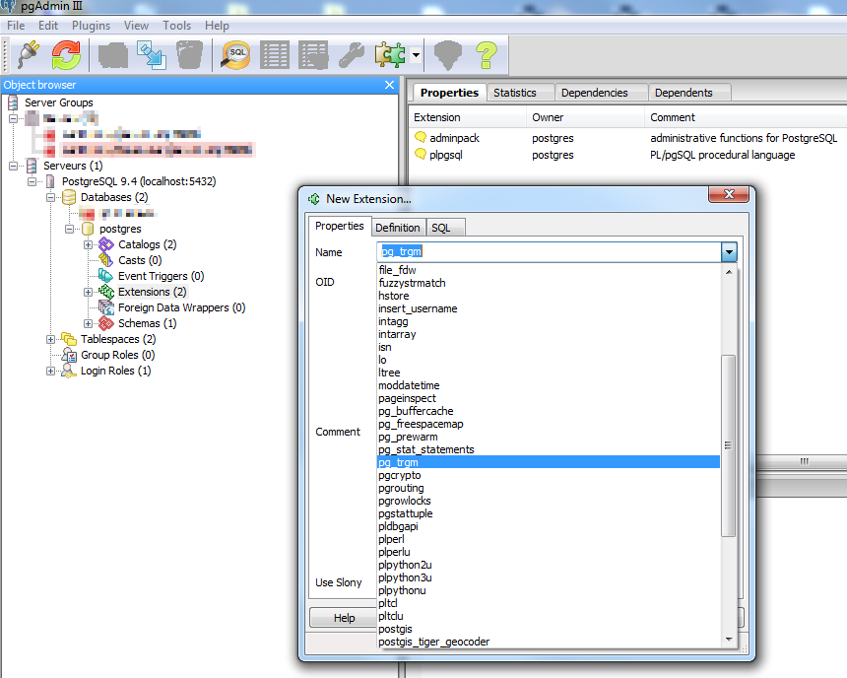Click the Event Triggers node icon
The height and width of the screenshot is (678, 847).
pyautogui.click(x=106, y=276)
